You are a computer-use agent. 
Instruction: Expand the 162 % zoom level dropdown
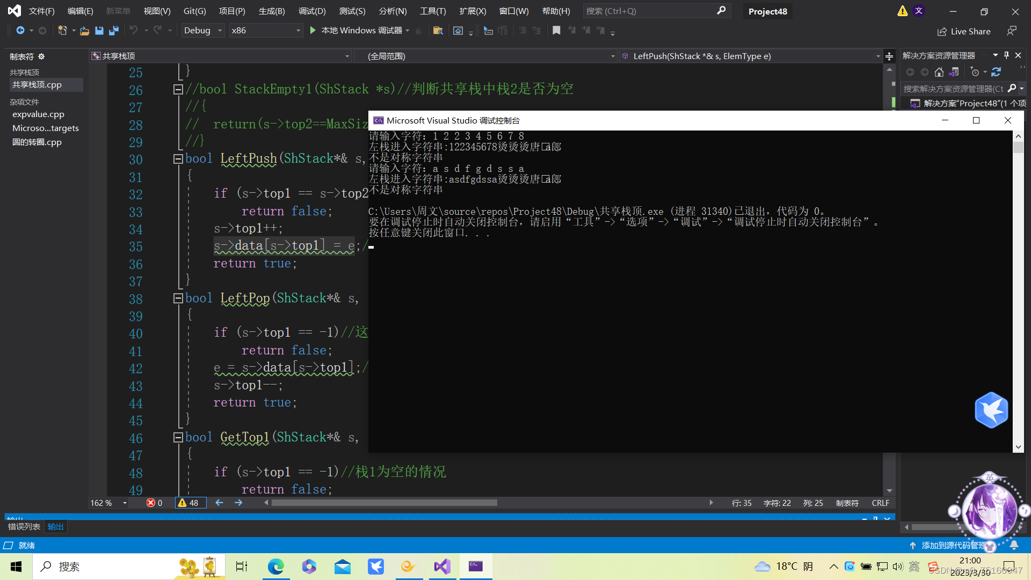(x=125, y=503)
